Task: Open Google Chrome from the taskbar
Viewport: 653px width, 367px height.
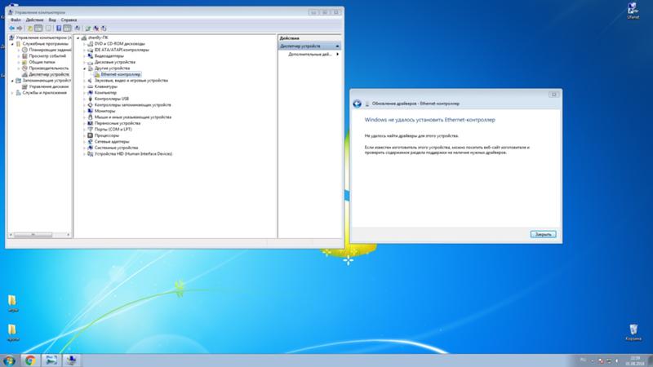Action: (x=29, y=360)
